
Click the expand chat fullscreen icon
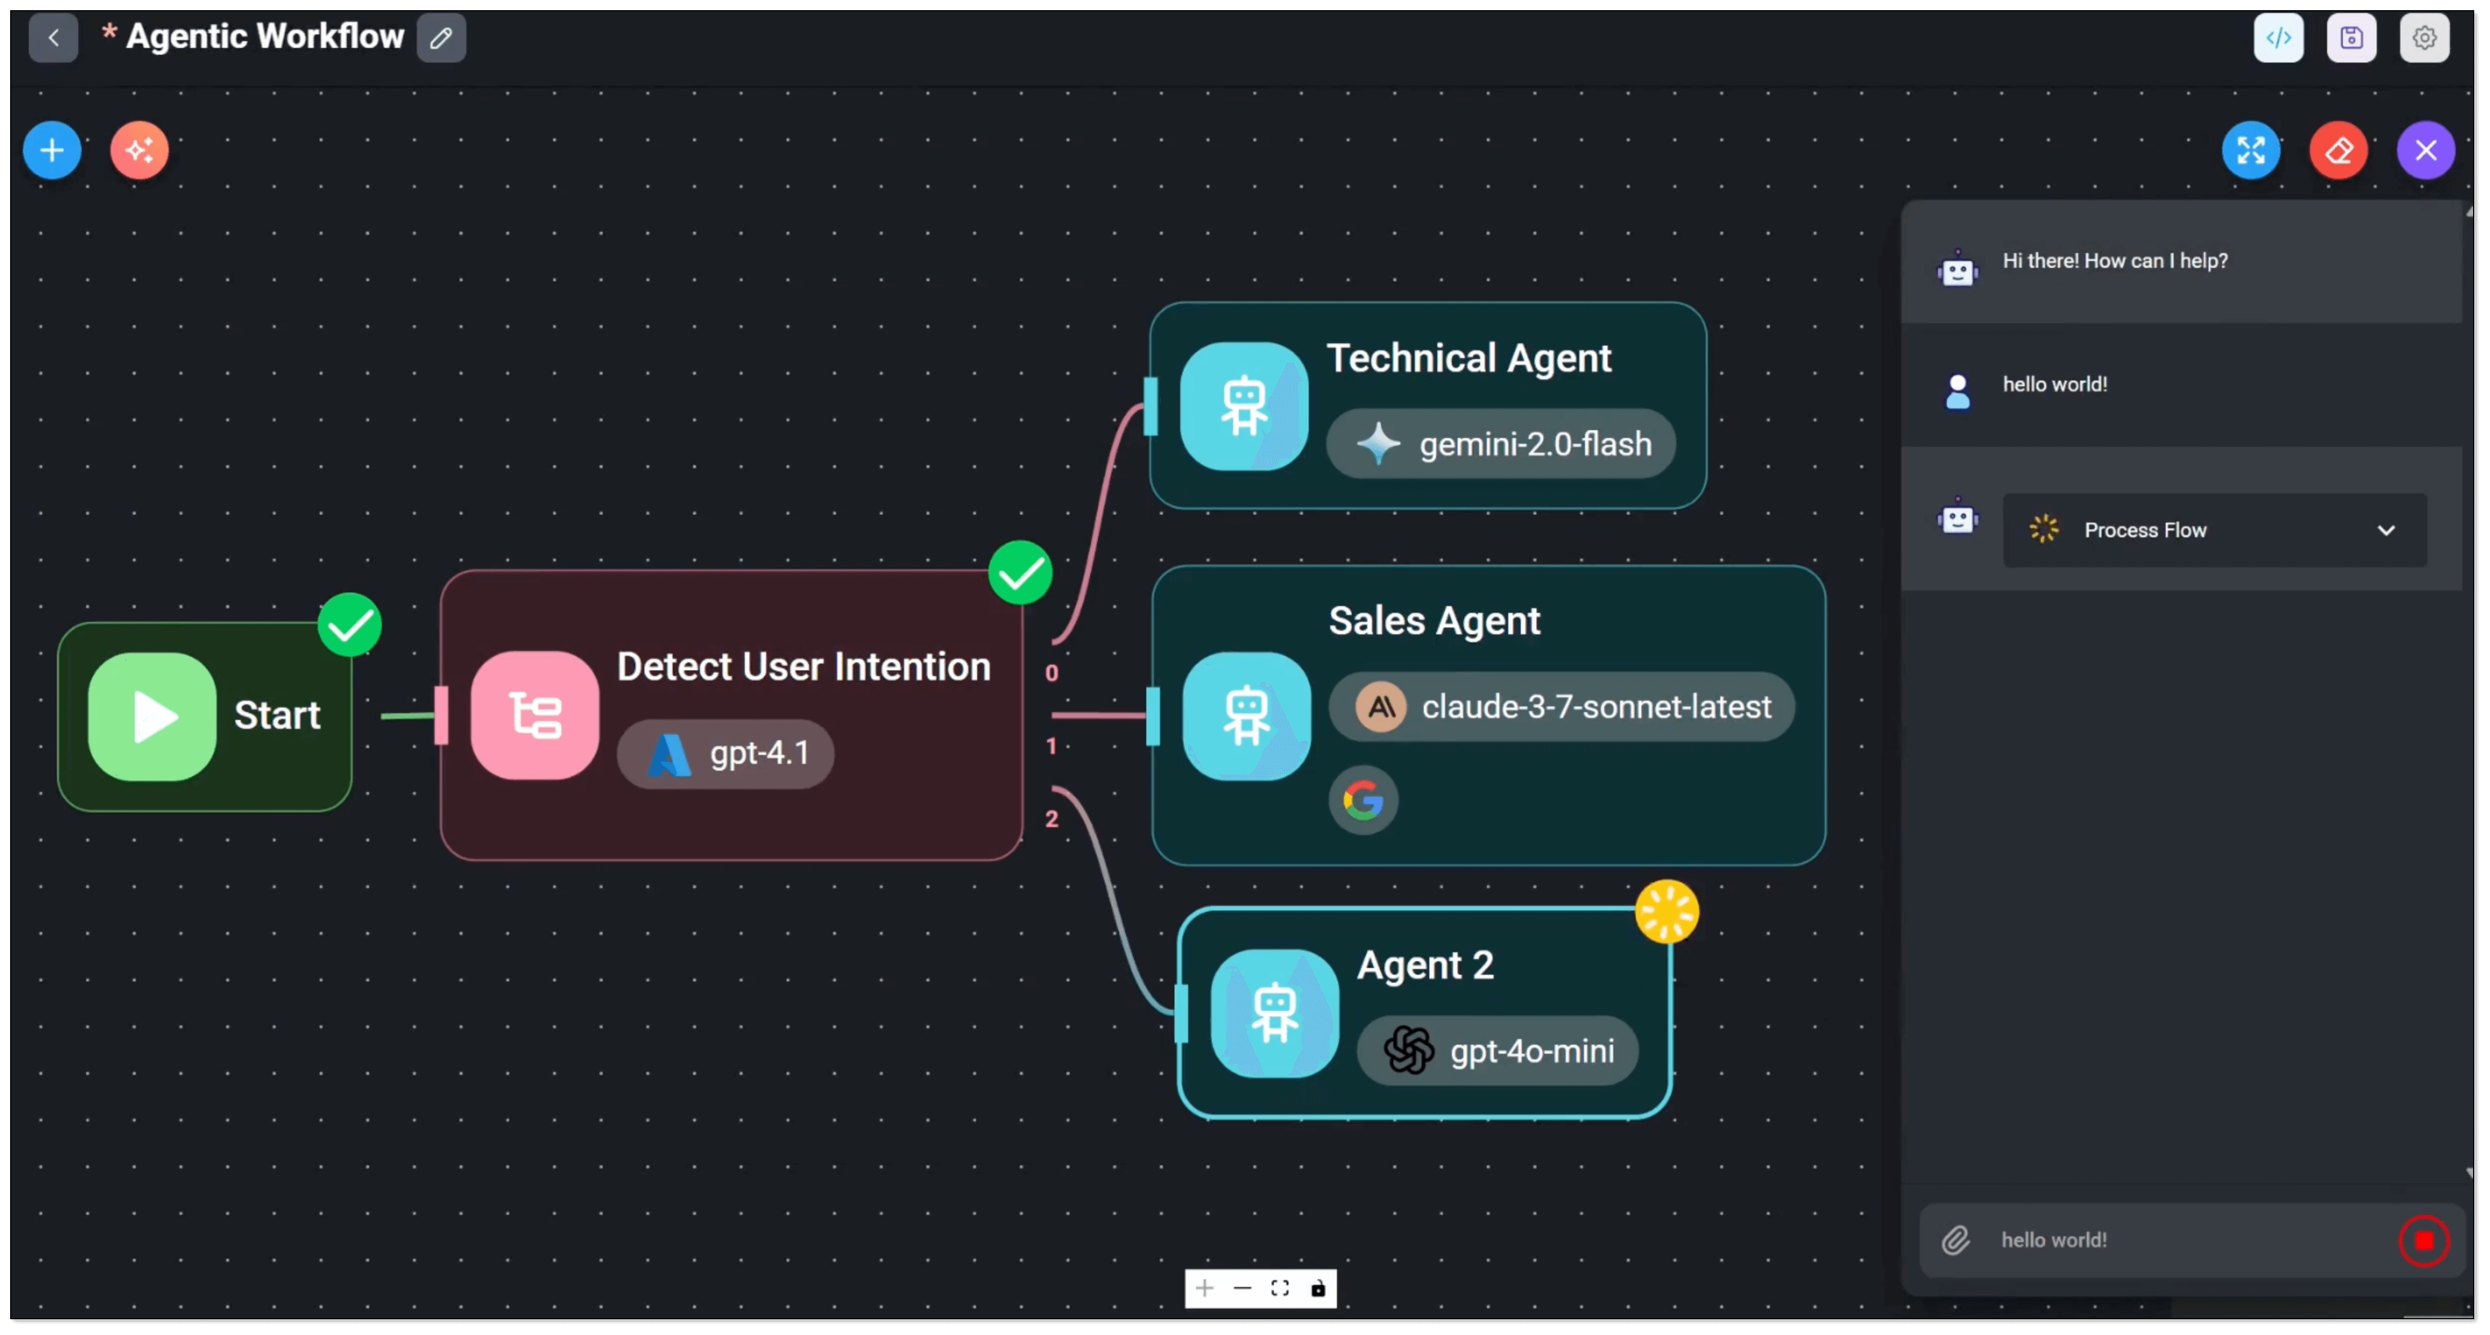2250,151
